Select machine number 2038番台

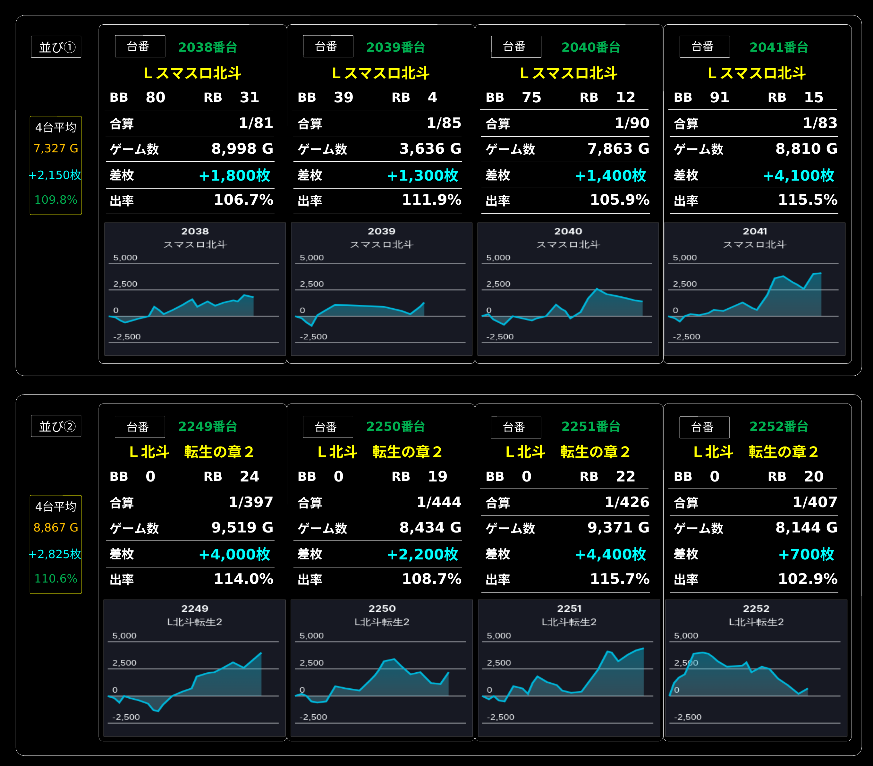point(208,47)
